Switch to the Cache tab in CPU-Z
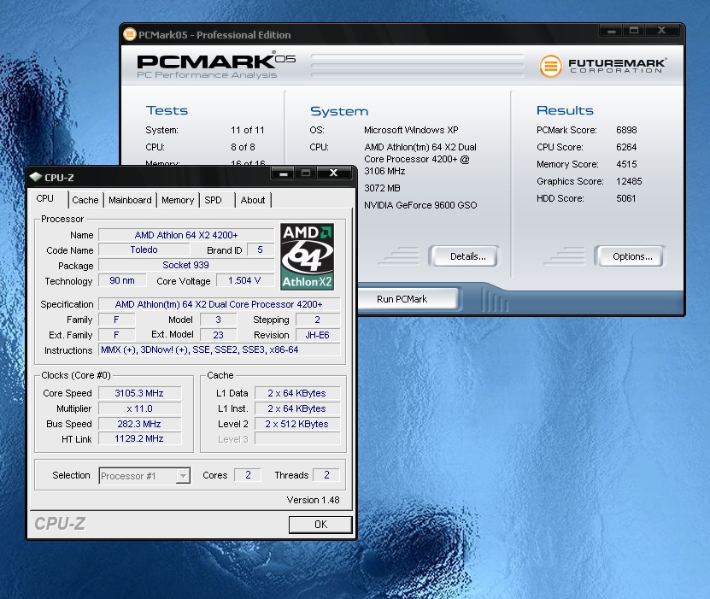This screenshot has height=599, width=710. tap(85, 200)
